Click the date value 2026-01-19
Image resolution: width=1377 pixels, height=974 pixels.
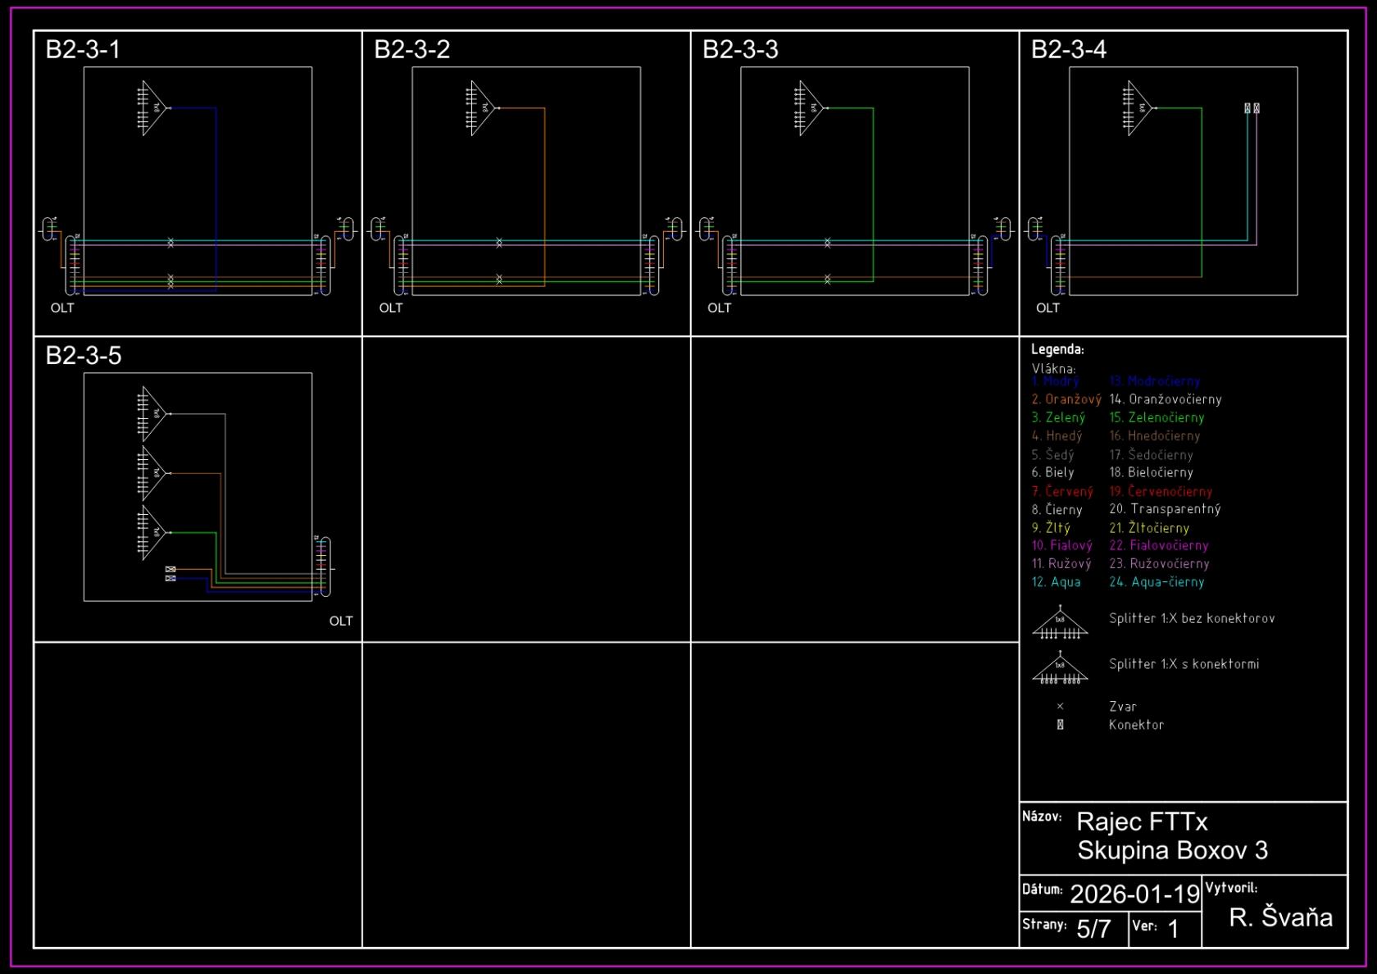pyautogui.click(x=1134, y=894)
